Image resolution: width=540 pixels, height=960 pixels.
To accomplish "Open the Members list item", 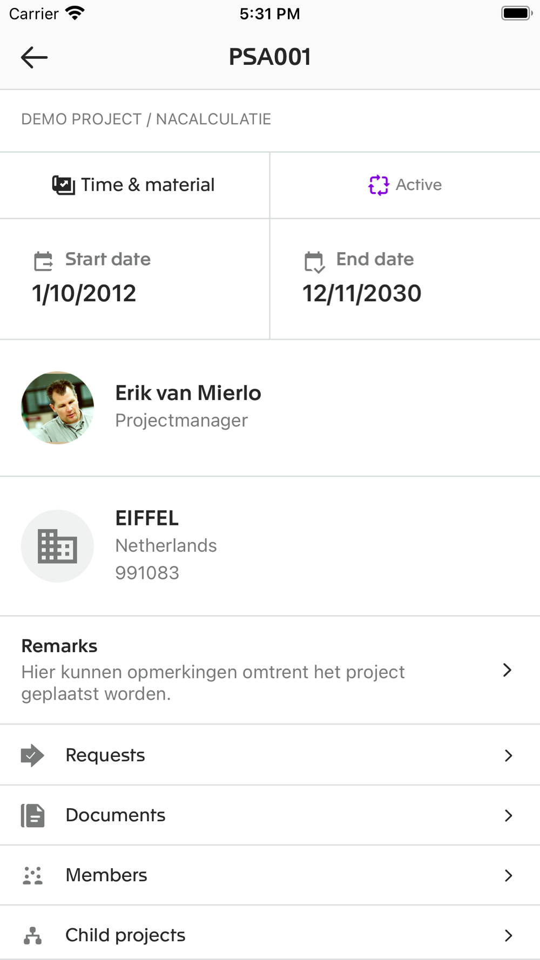I will [x=106, y=875].
